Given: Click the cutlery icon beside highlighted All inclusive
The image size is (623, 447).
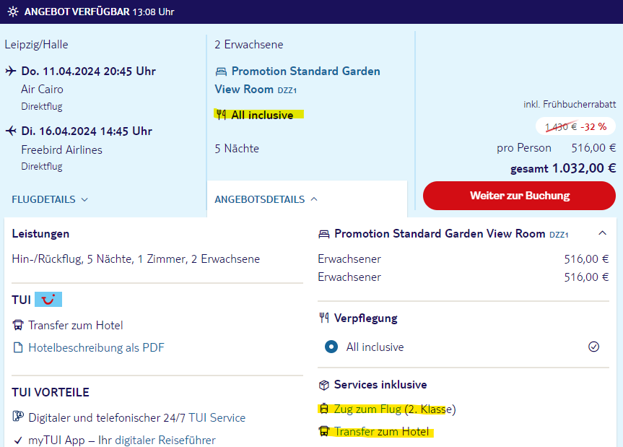Looking at the screenshot, I should tap(222, 115).
